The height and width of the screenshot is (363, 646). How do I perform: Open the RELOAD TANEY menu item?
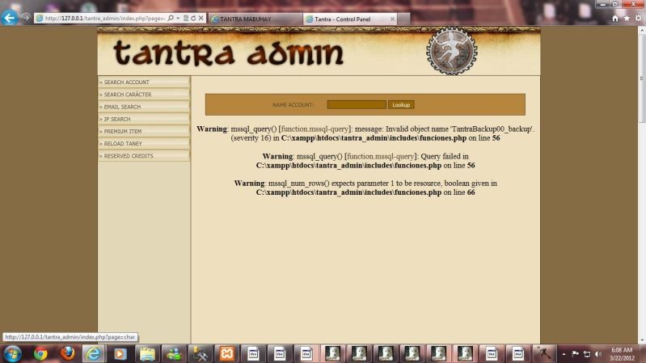[x=144, y=143]
